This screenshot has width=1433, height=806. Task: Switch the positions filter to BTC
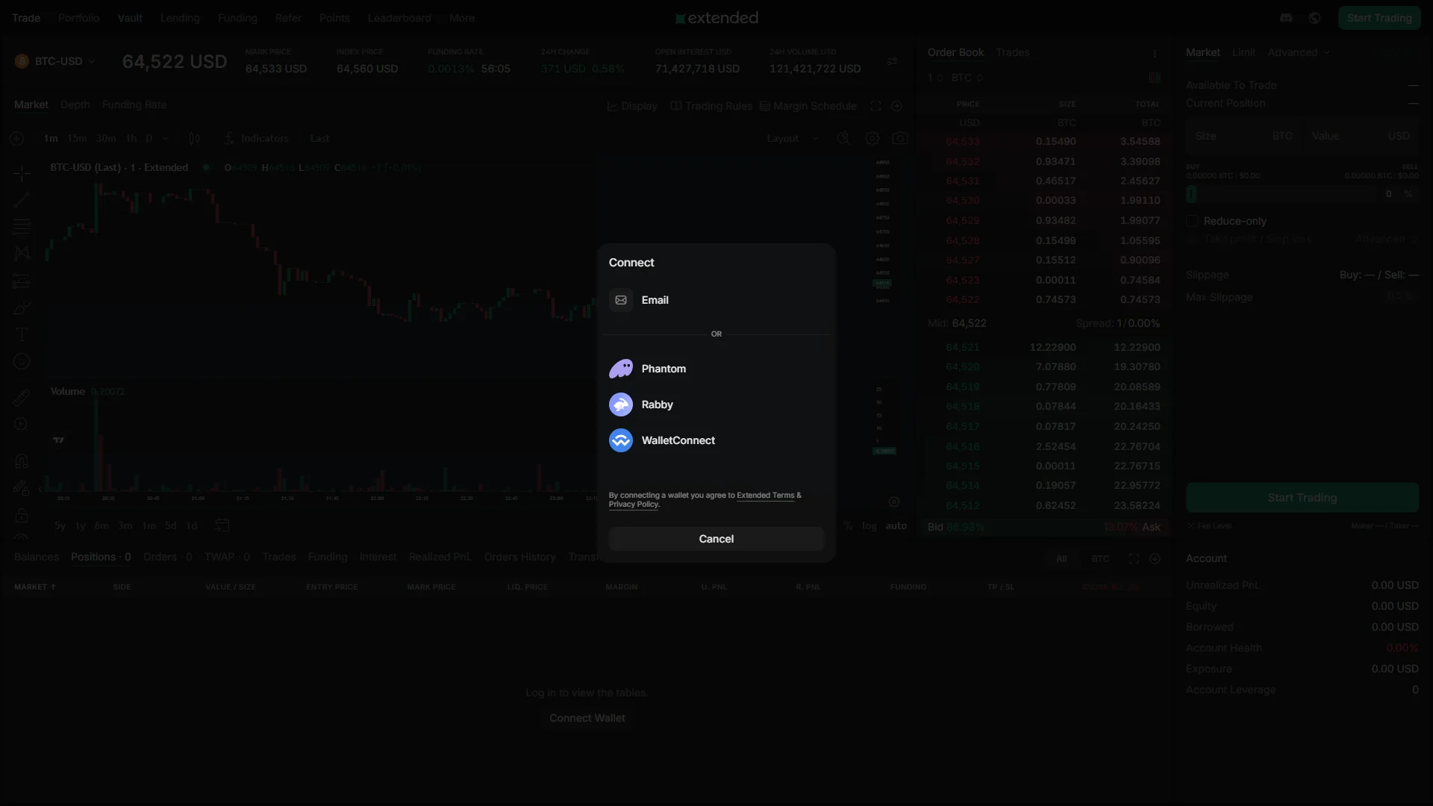click(1100, 559)
